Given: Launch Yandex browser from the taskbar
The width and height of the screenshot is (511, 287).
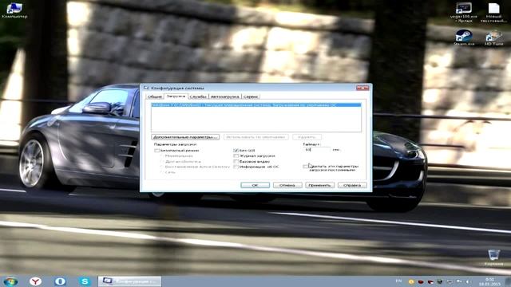Looking at the screenshot, I should click(35, 281).
